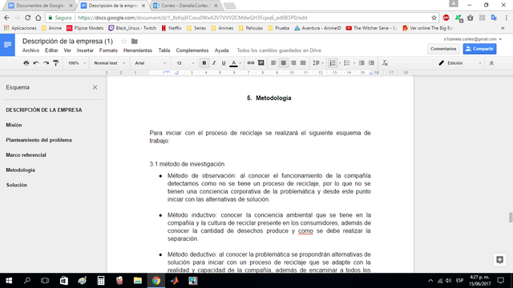Image resolution: width=513 pixels, height=288 pixels.
Task: Insert a comment using toolbar icon
Action: click(x=261, y=63)
